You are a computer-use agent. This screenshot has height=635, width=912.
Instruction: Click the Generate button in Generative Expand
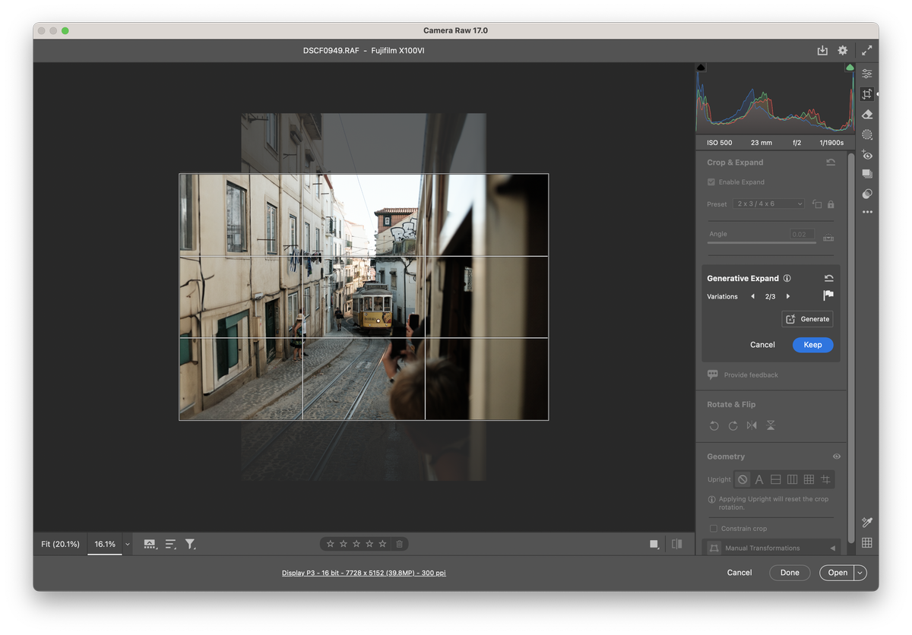[x=807, y=319]
